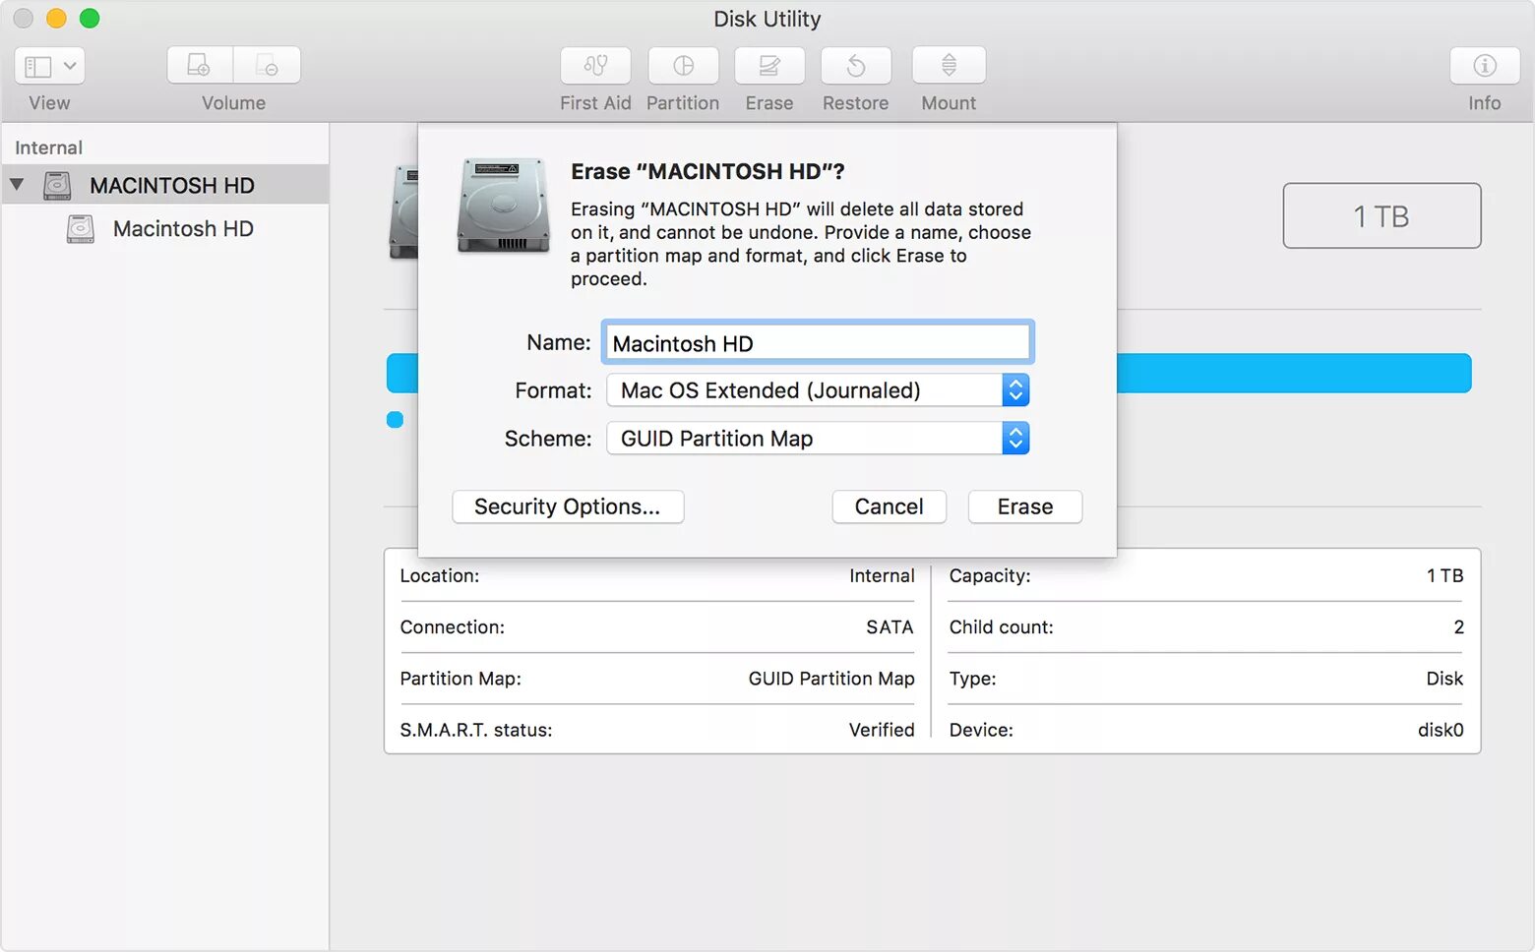Open the Partition tool in toolbar

tap(683, 66)
